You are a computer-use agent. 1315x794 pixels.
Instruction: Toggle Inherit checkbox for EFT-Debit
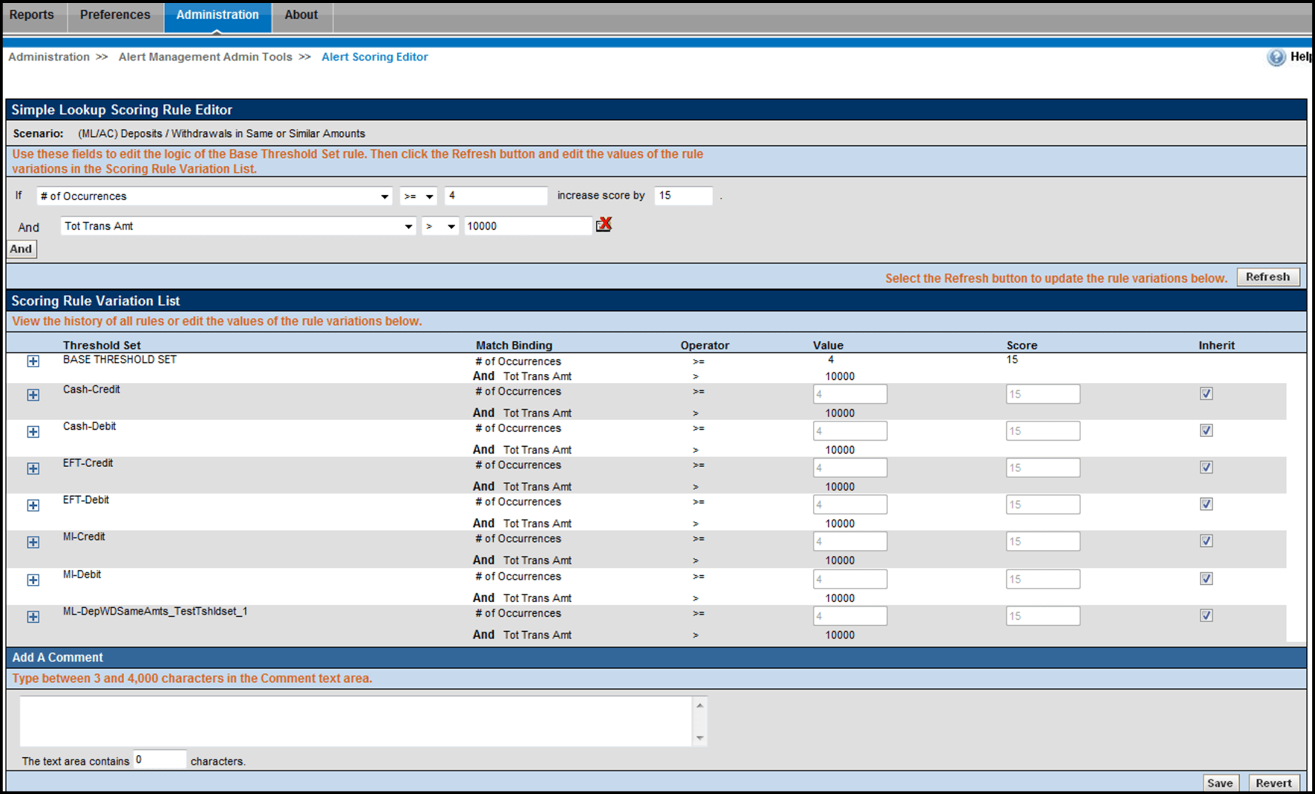pos(1206,504)
